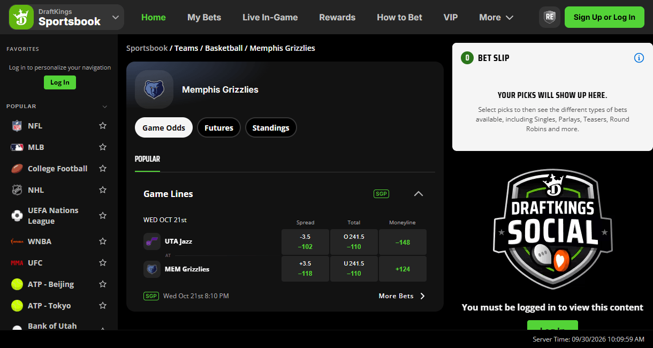Open My Bets in top navigation

[x=204, y=17]
